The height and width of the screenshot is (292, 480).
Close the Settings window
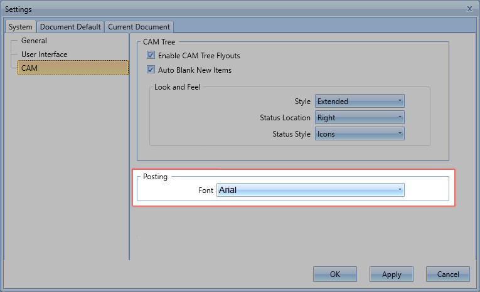coord(469,9)
